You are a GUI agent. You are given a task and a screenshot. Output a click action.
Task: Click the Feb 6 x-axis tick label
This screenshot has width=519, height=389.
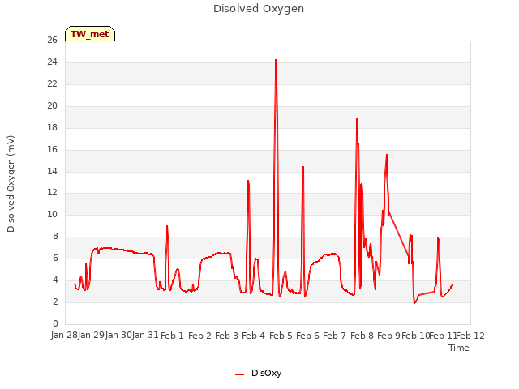[307, 336]
